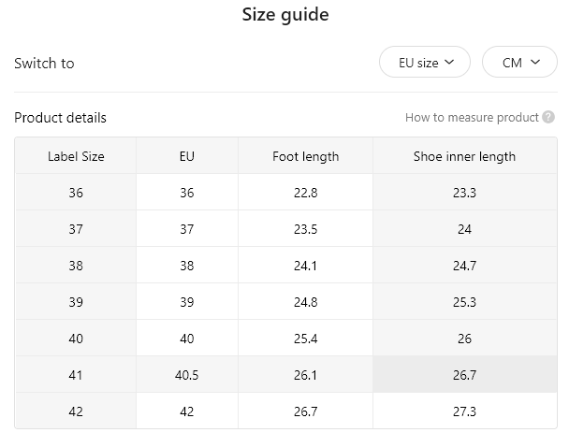The width and height of the screenshot is (569, 433).
Task: Click the 25.4 foot length cell
Action: (305, 339)
